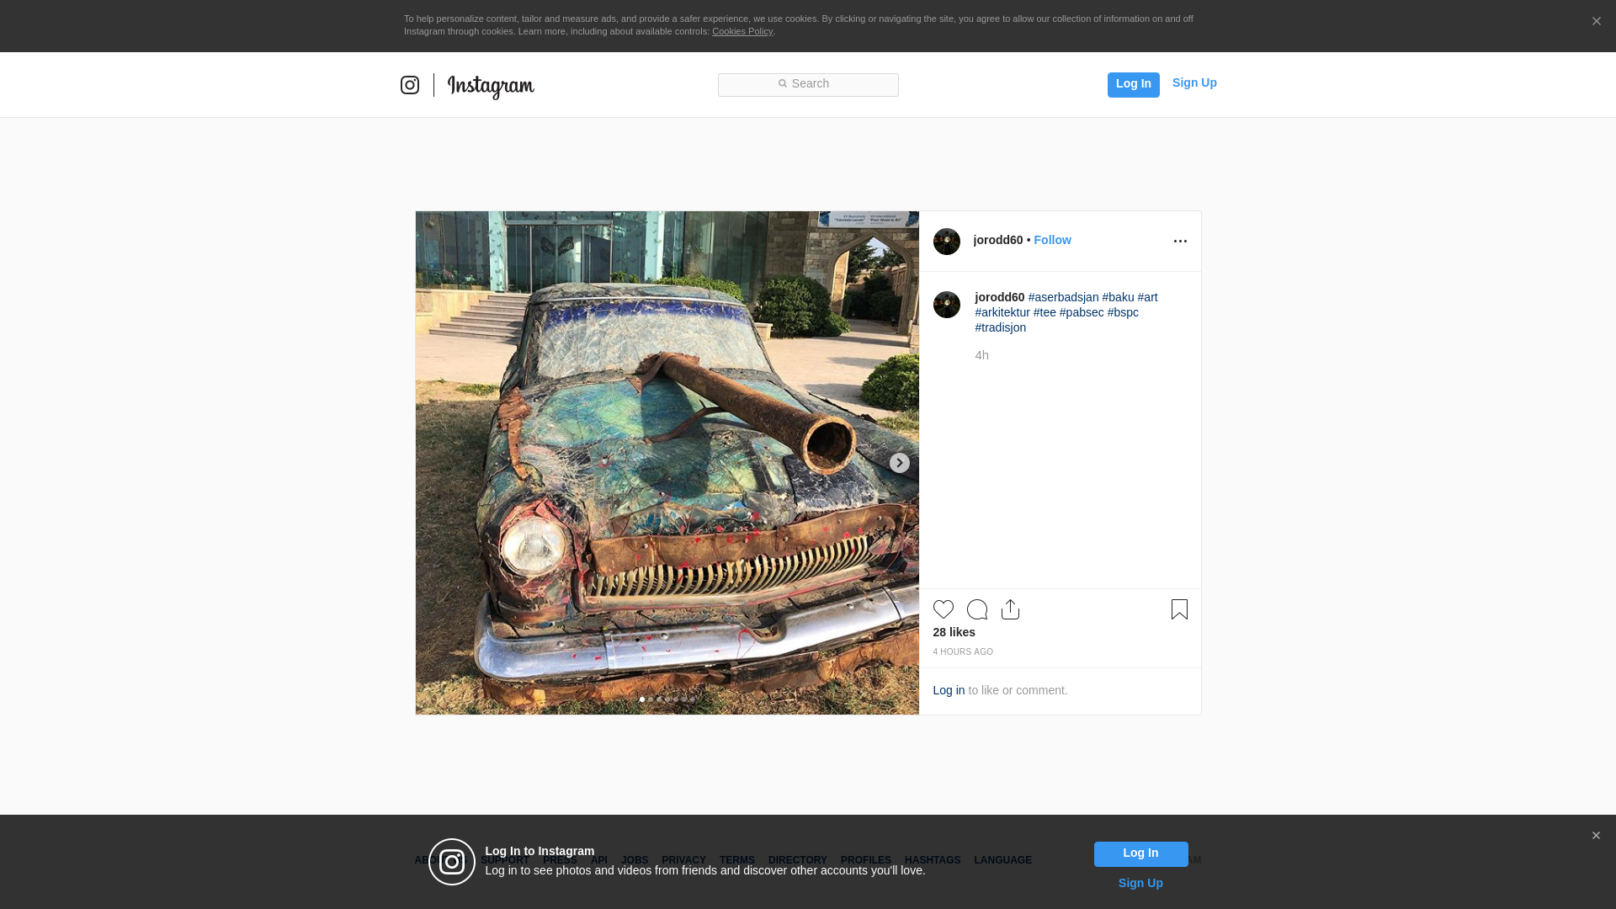Focus the Search input field
This screenshot has height=909, width=1616.
pyautogui.click(x=808, y=84)
